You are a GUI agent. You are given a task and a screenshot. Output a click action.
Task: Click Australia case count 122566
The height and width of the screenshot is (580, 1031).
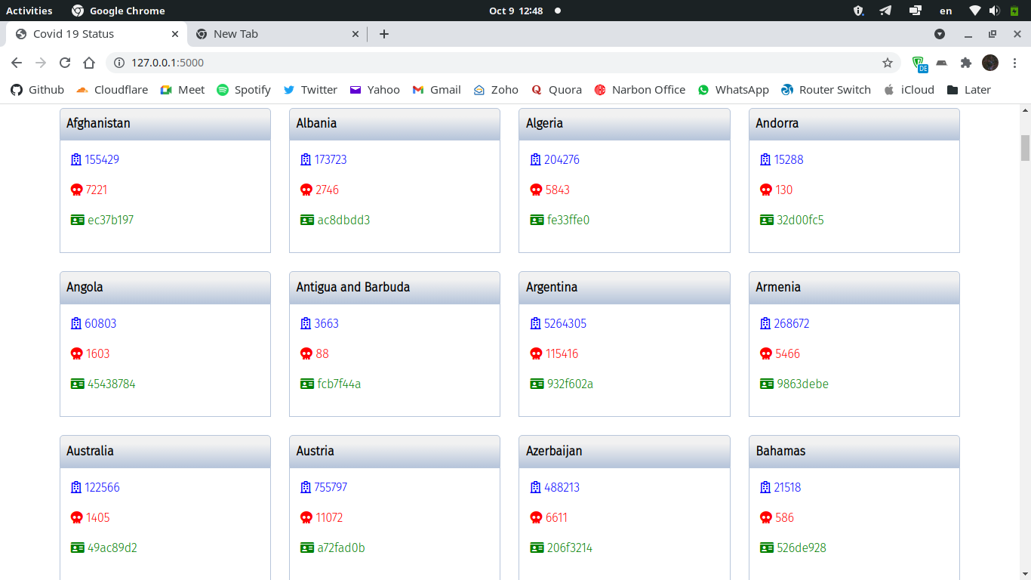pos(102,487)
